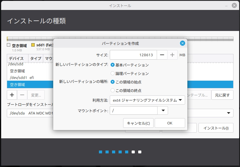
Task: Click the インストール(I) button
Action: (x=216, y=128)
